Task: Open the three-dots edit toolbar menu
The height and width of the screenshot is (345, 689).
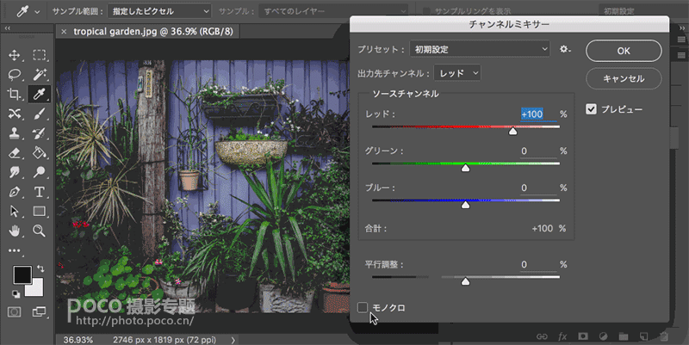Action: click(x=14, y=250)
